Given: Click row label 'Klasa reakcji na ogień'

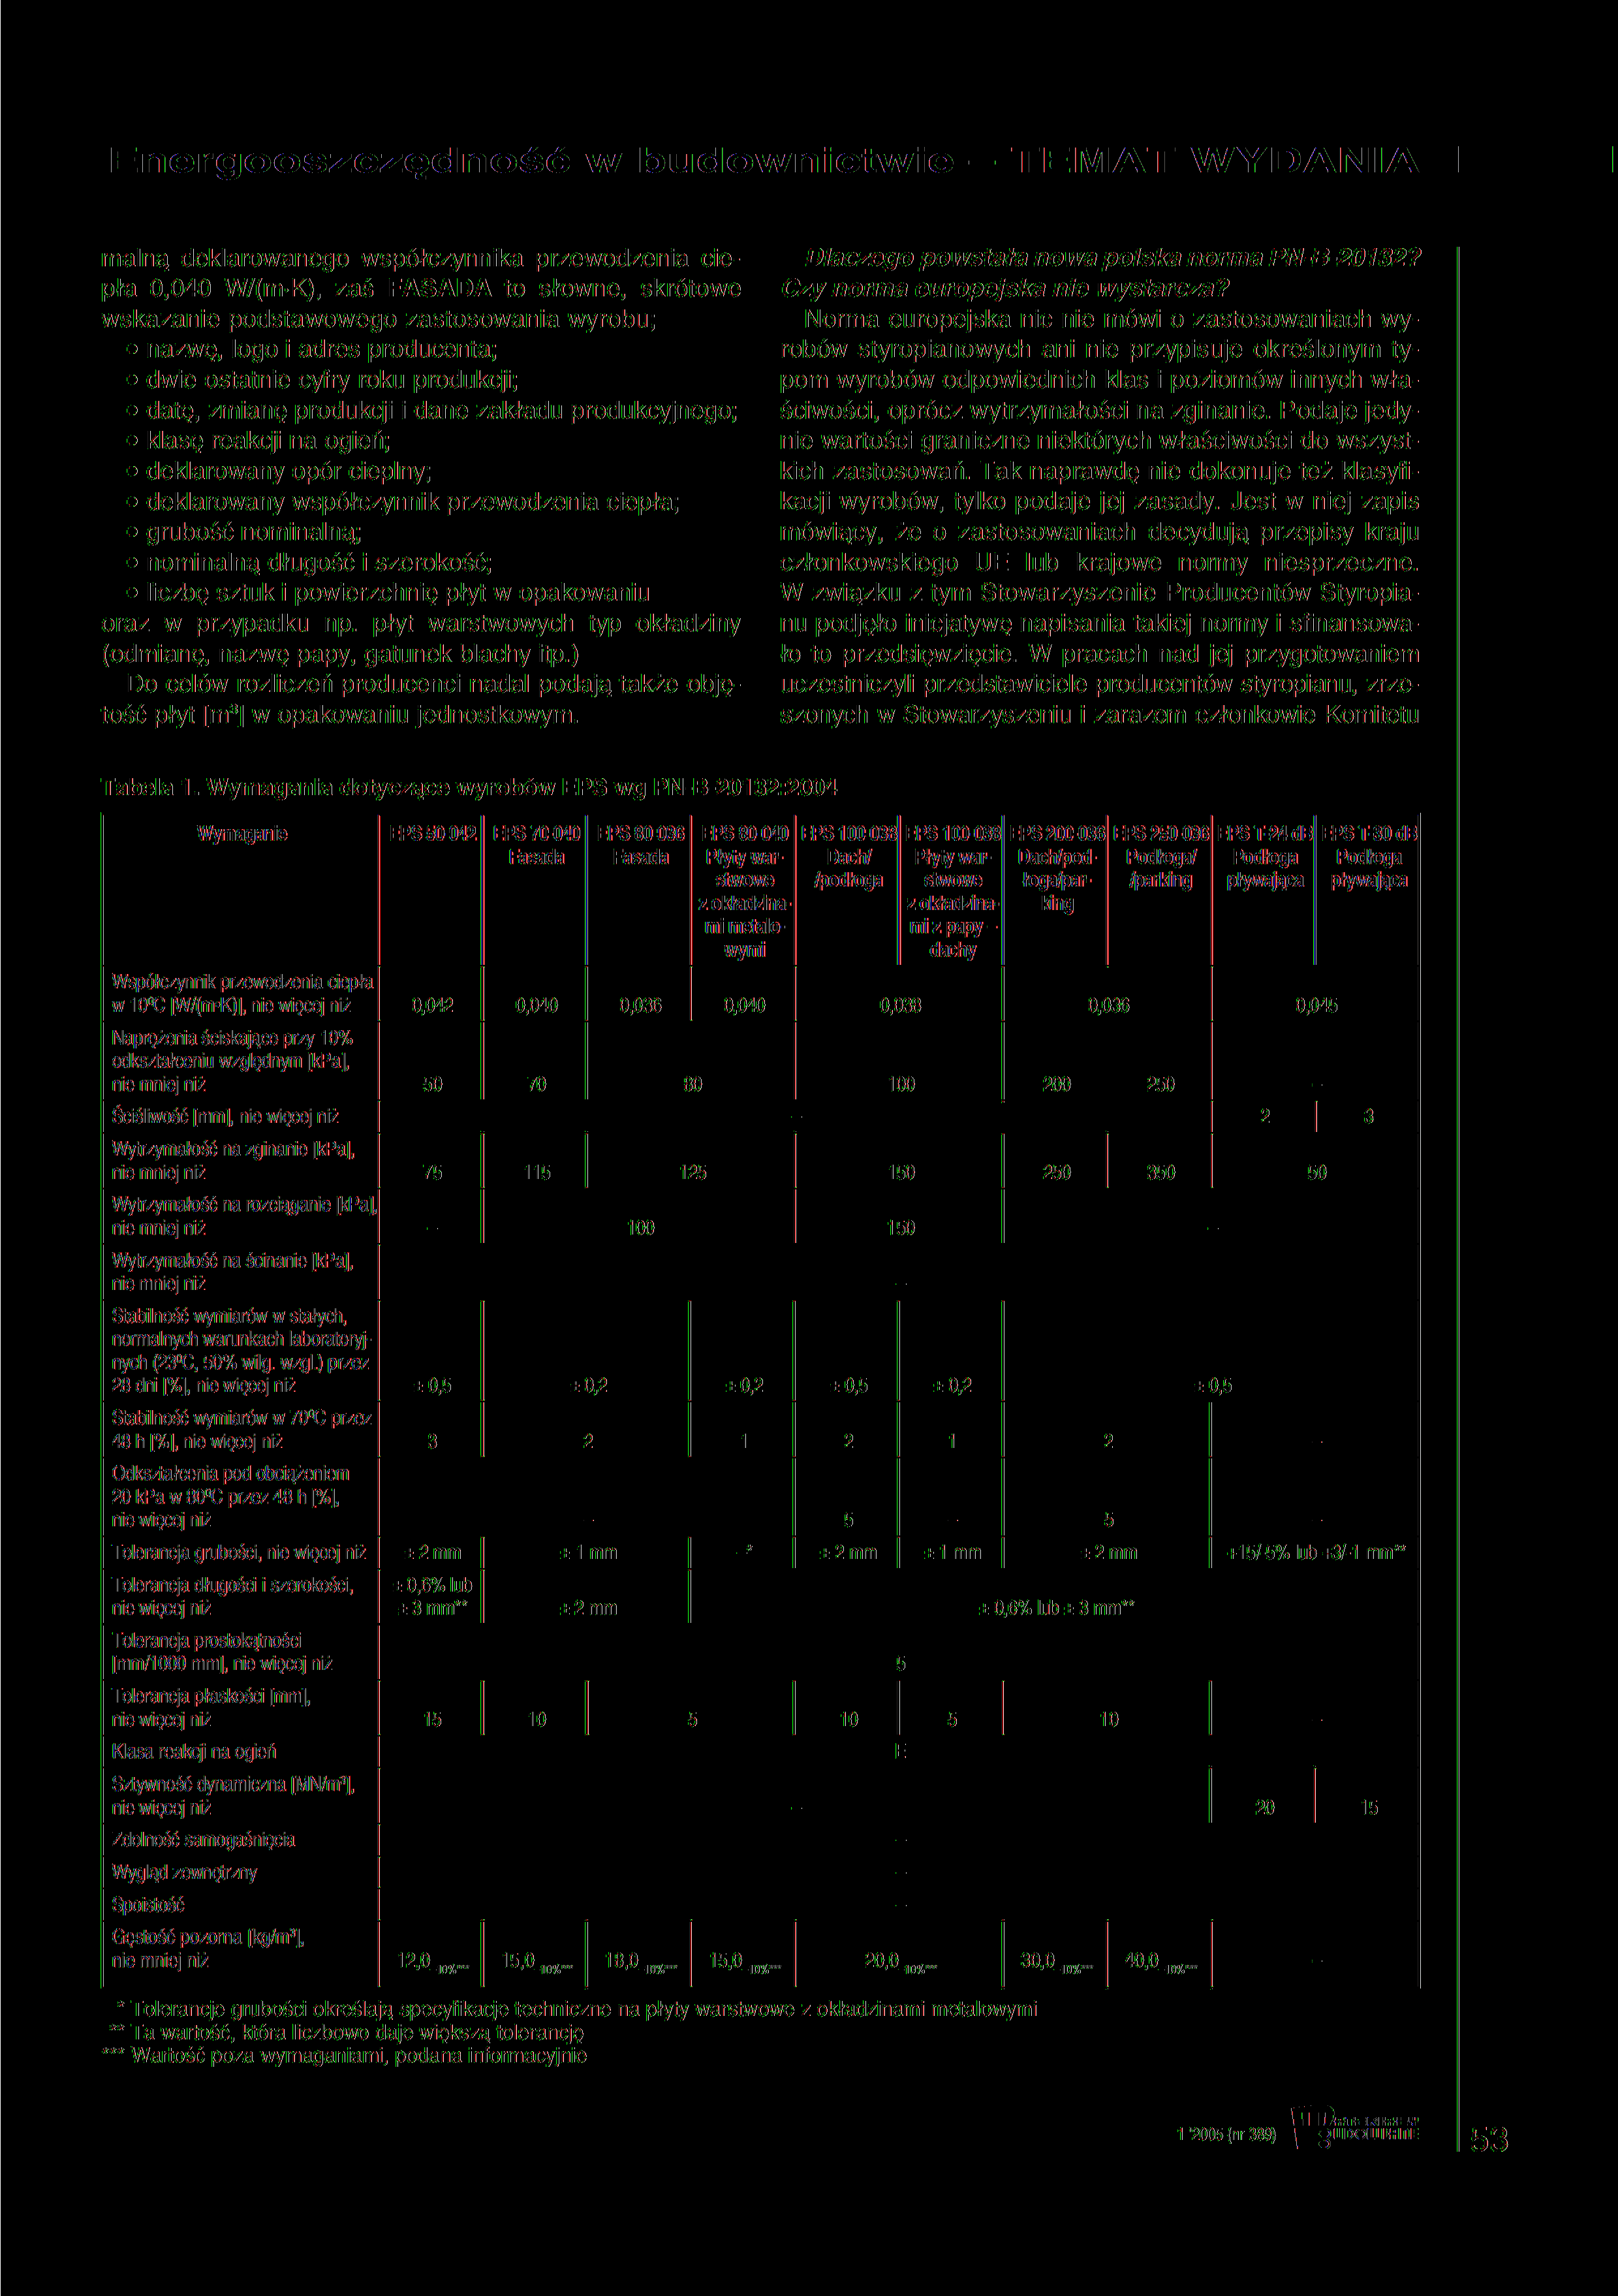Looking at the screenshot, I should coord(194,1752).
